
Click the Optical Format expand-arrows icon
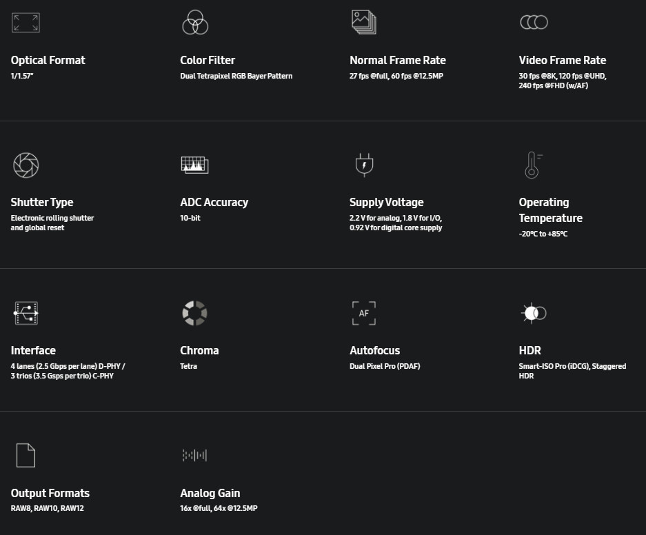click(26, 23)
